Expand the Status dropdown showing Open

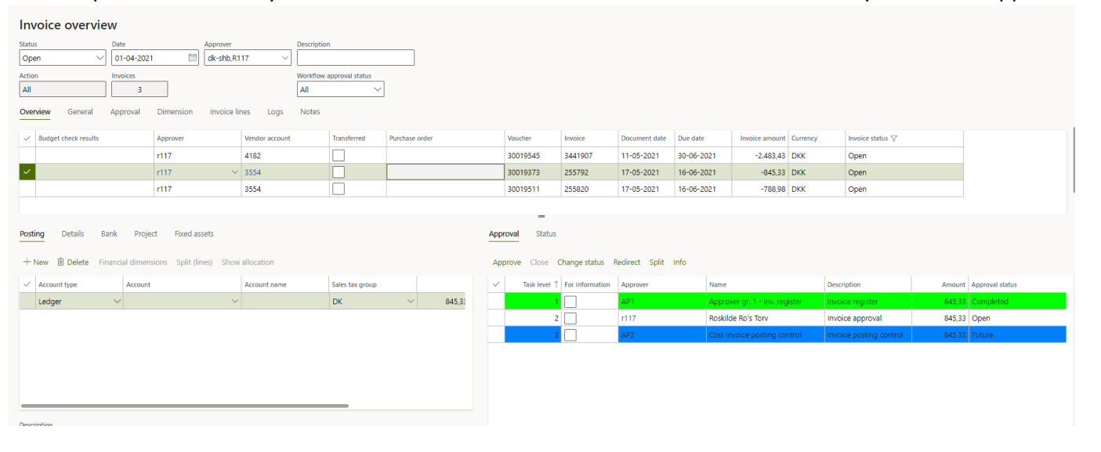[x=100, y=58]
